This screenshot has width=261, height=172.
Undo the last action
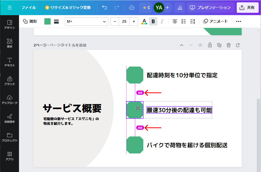[x=105, y=8]
